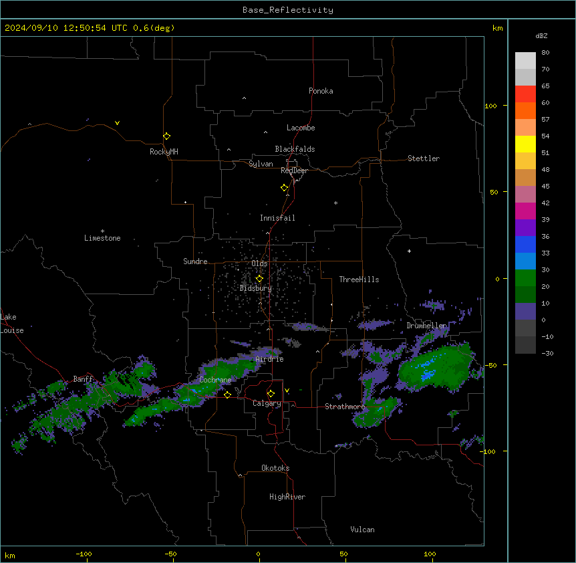This screenshot has height=563, width=576.
Task: Click the HighRiver label
Action: click(x=287, y=497)
